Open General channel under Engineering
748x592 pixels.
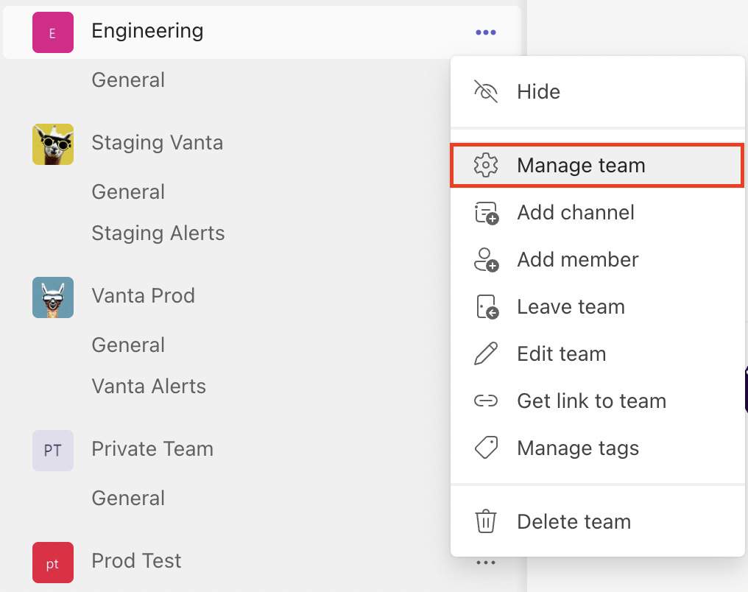click(128, 80)
